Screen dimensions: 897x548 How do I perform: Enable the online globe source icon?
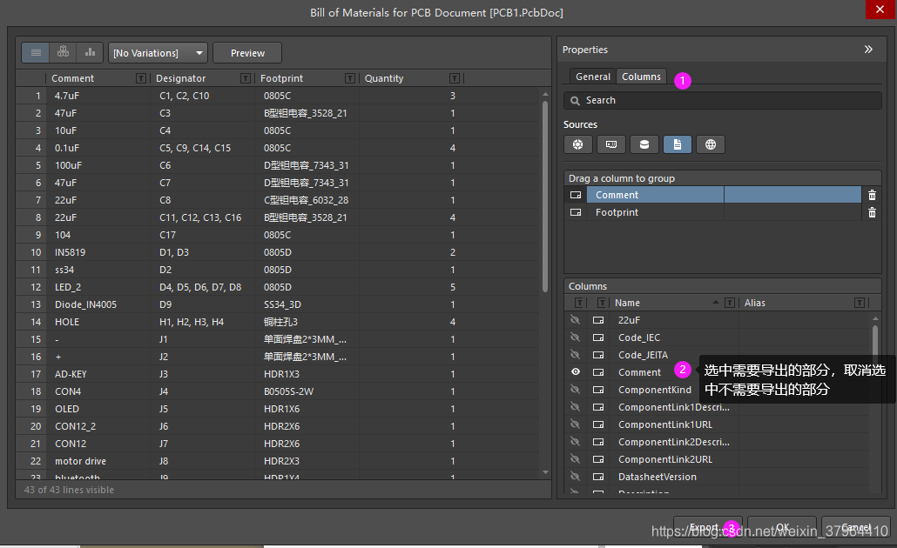(711, 144)
